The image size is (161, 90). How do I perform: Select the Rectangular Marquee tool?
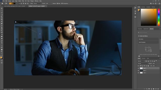tap(2, 10)
